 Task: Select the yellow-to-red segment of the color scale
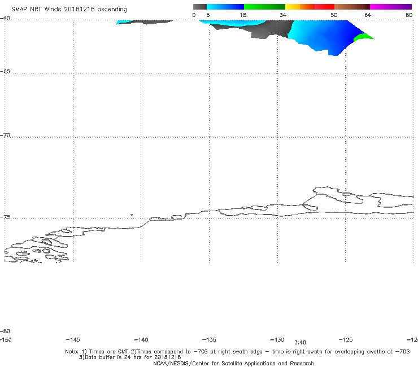(x=310, y=7)
